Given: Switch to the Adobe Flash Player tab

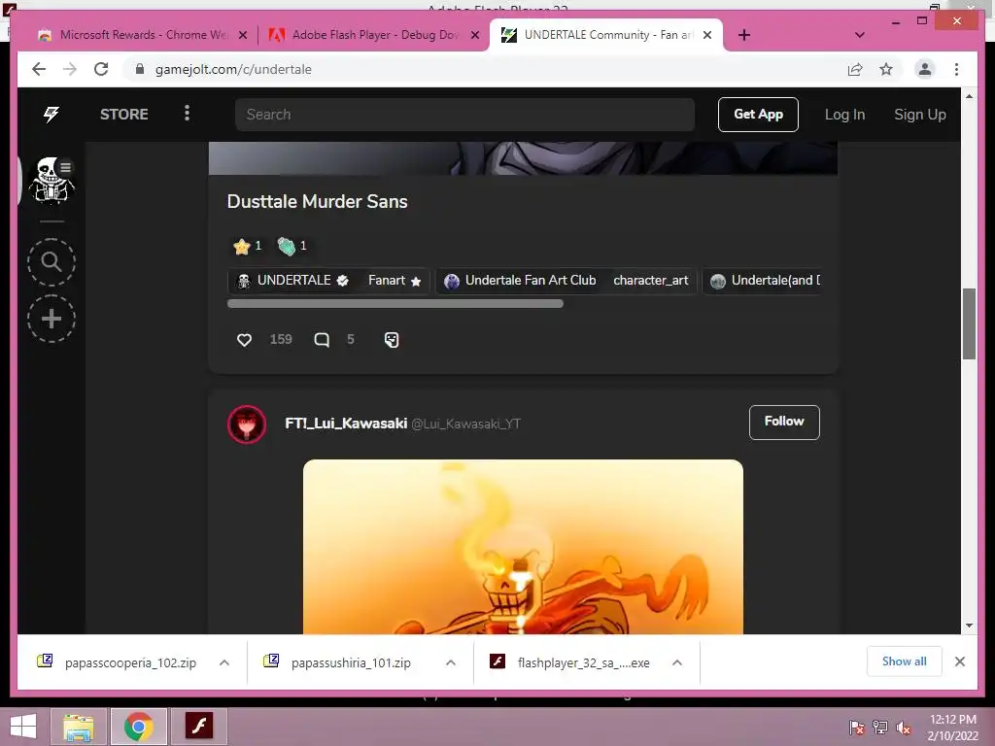Looking at the screenshot, I should [374, 35].
